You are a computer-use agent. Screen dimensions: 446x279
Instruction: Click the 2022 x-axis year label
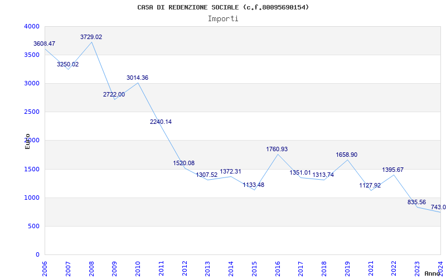394,268
